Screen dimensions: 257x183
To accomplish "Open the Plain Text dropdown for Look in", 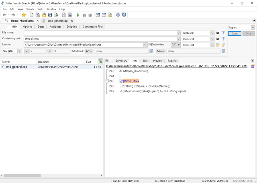I will click(212, 45).
